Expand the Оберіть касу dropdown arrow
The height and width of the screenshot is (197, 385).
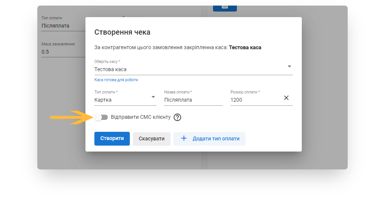[289, 67]
